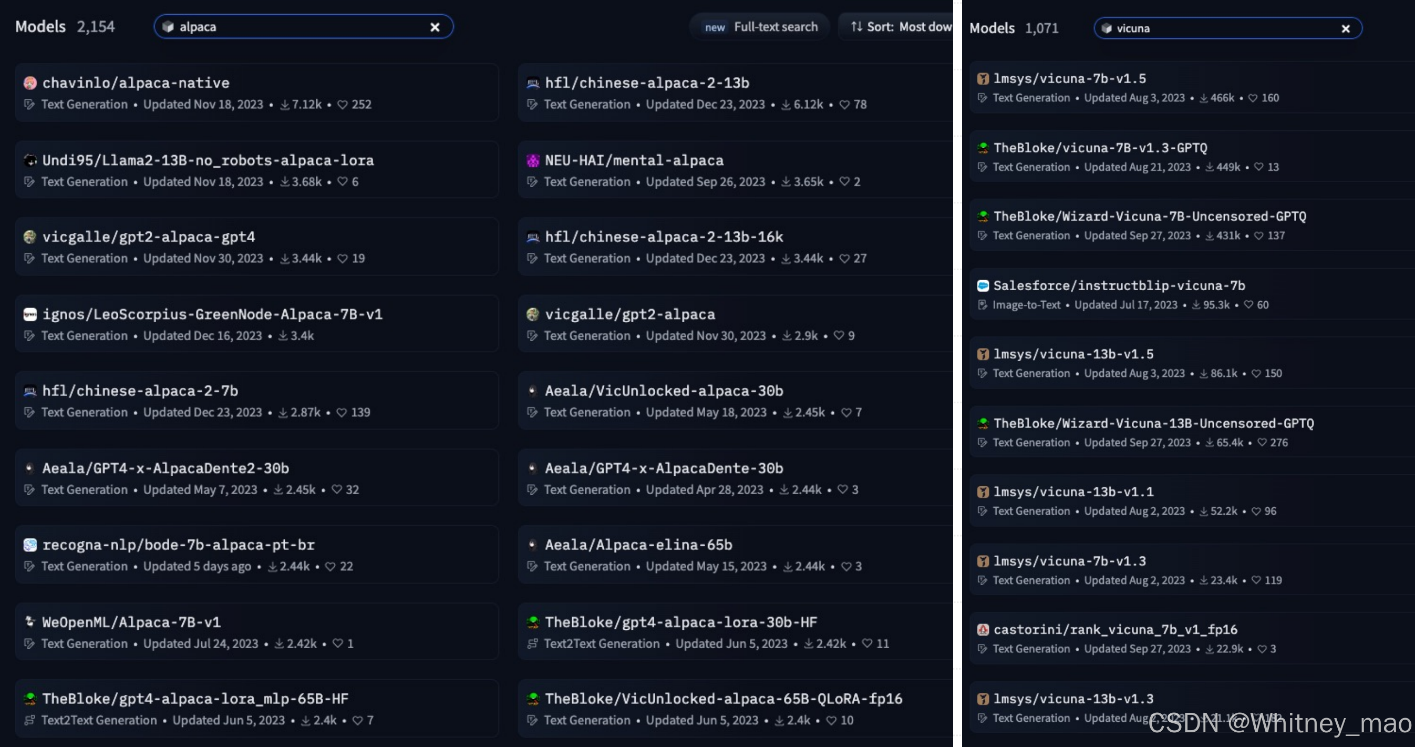Click Undi95 avatar icon
The width and height of the screenshot is (1415, 747).
[30, 160]
